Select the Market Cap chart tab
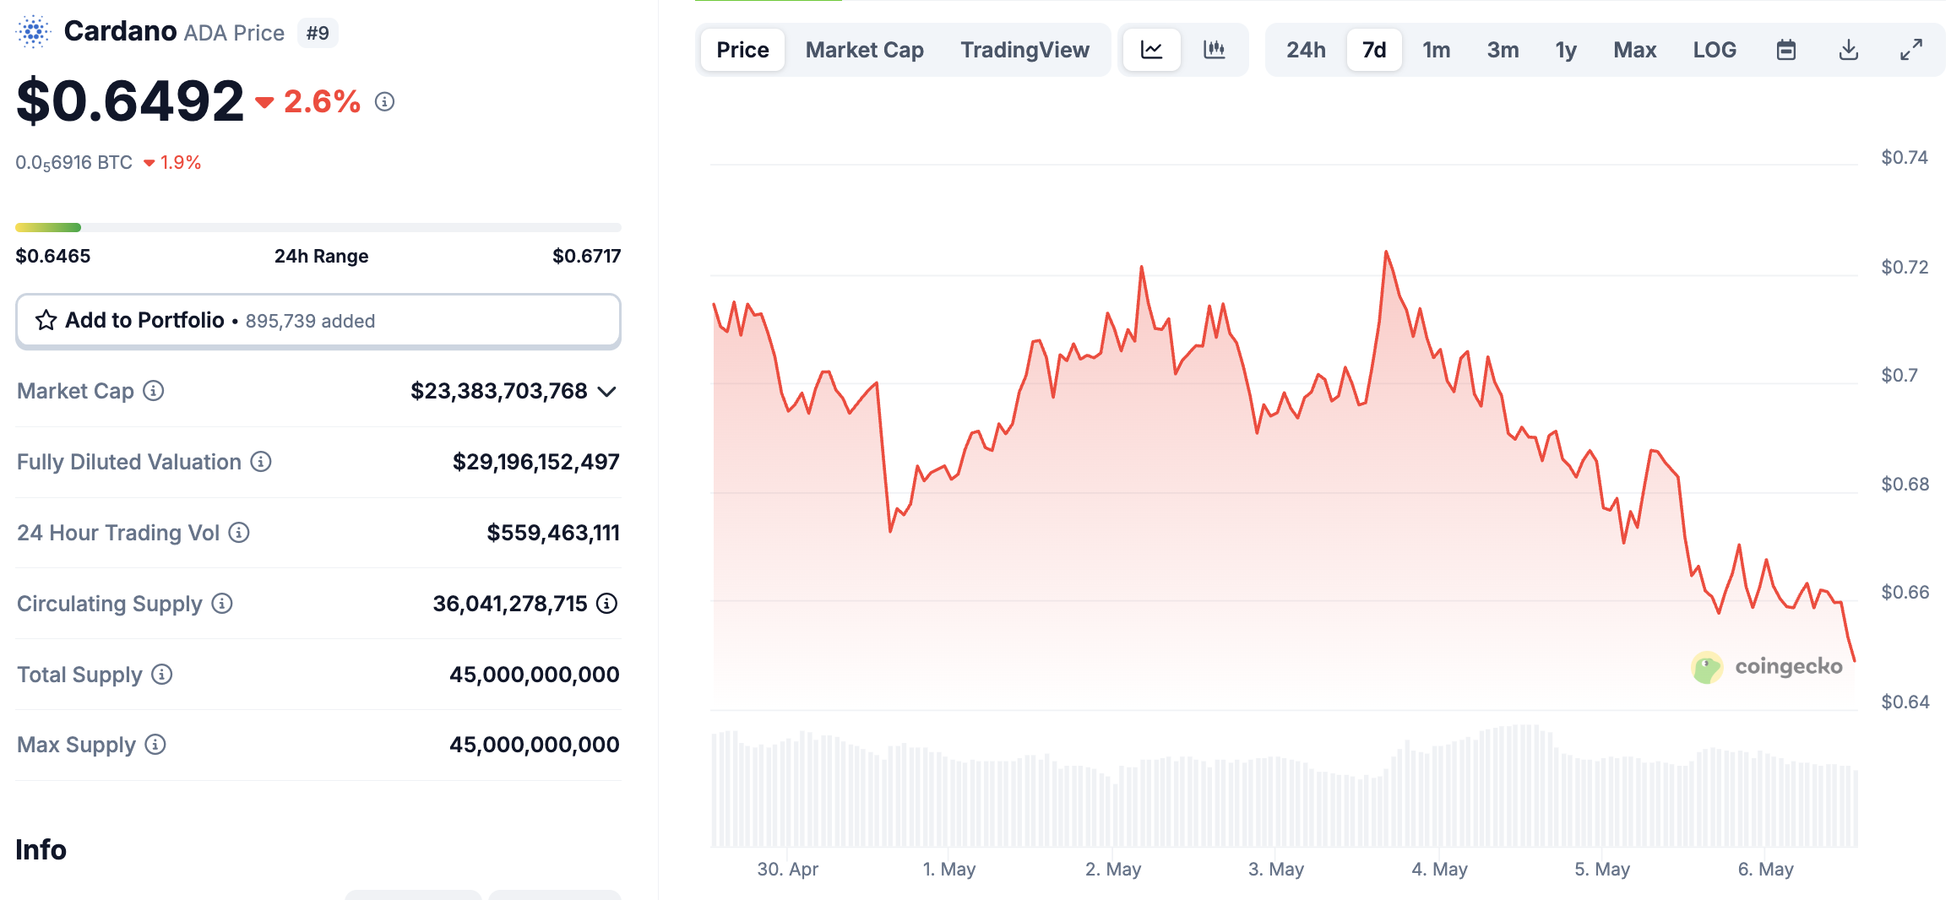Image resolution: width=1951 pixels, height=900 pixels. click(865, 50)
